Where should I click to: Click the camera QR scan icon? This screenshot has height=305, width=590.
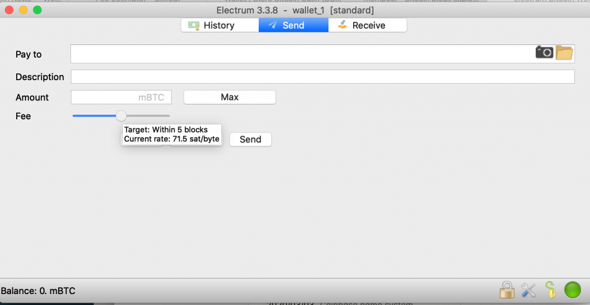(x=544, y=52)
